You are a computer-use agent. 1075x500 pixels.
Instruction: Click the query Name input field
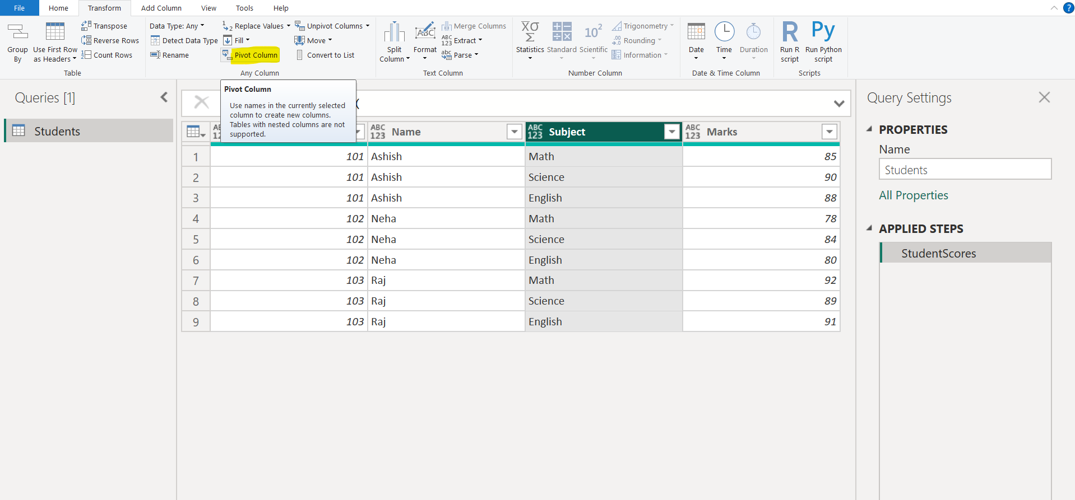point(965,170)
